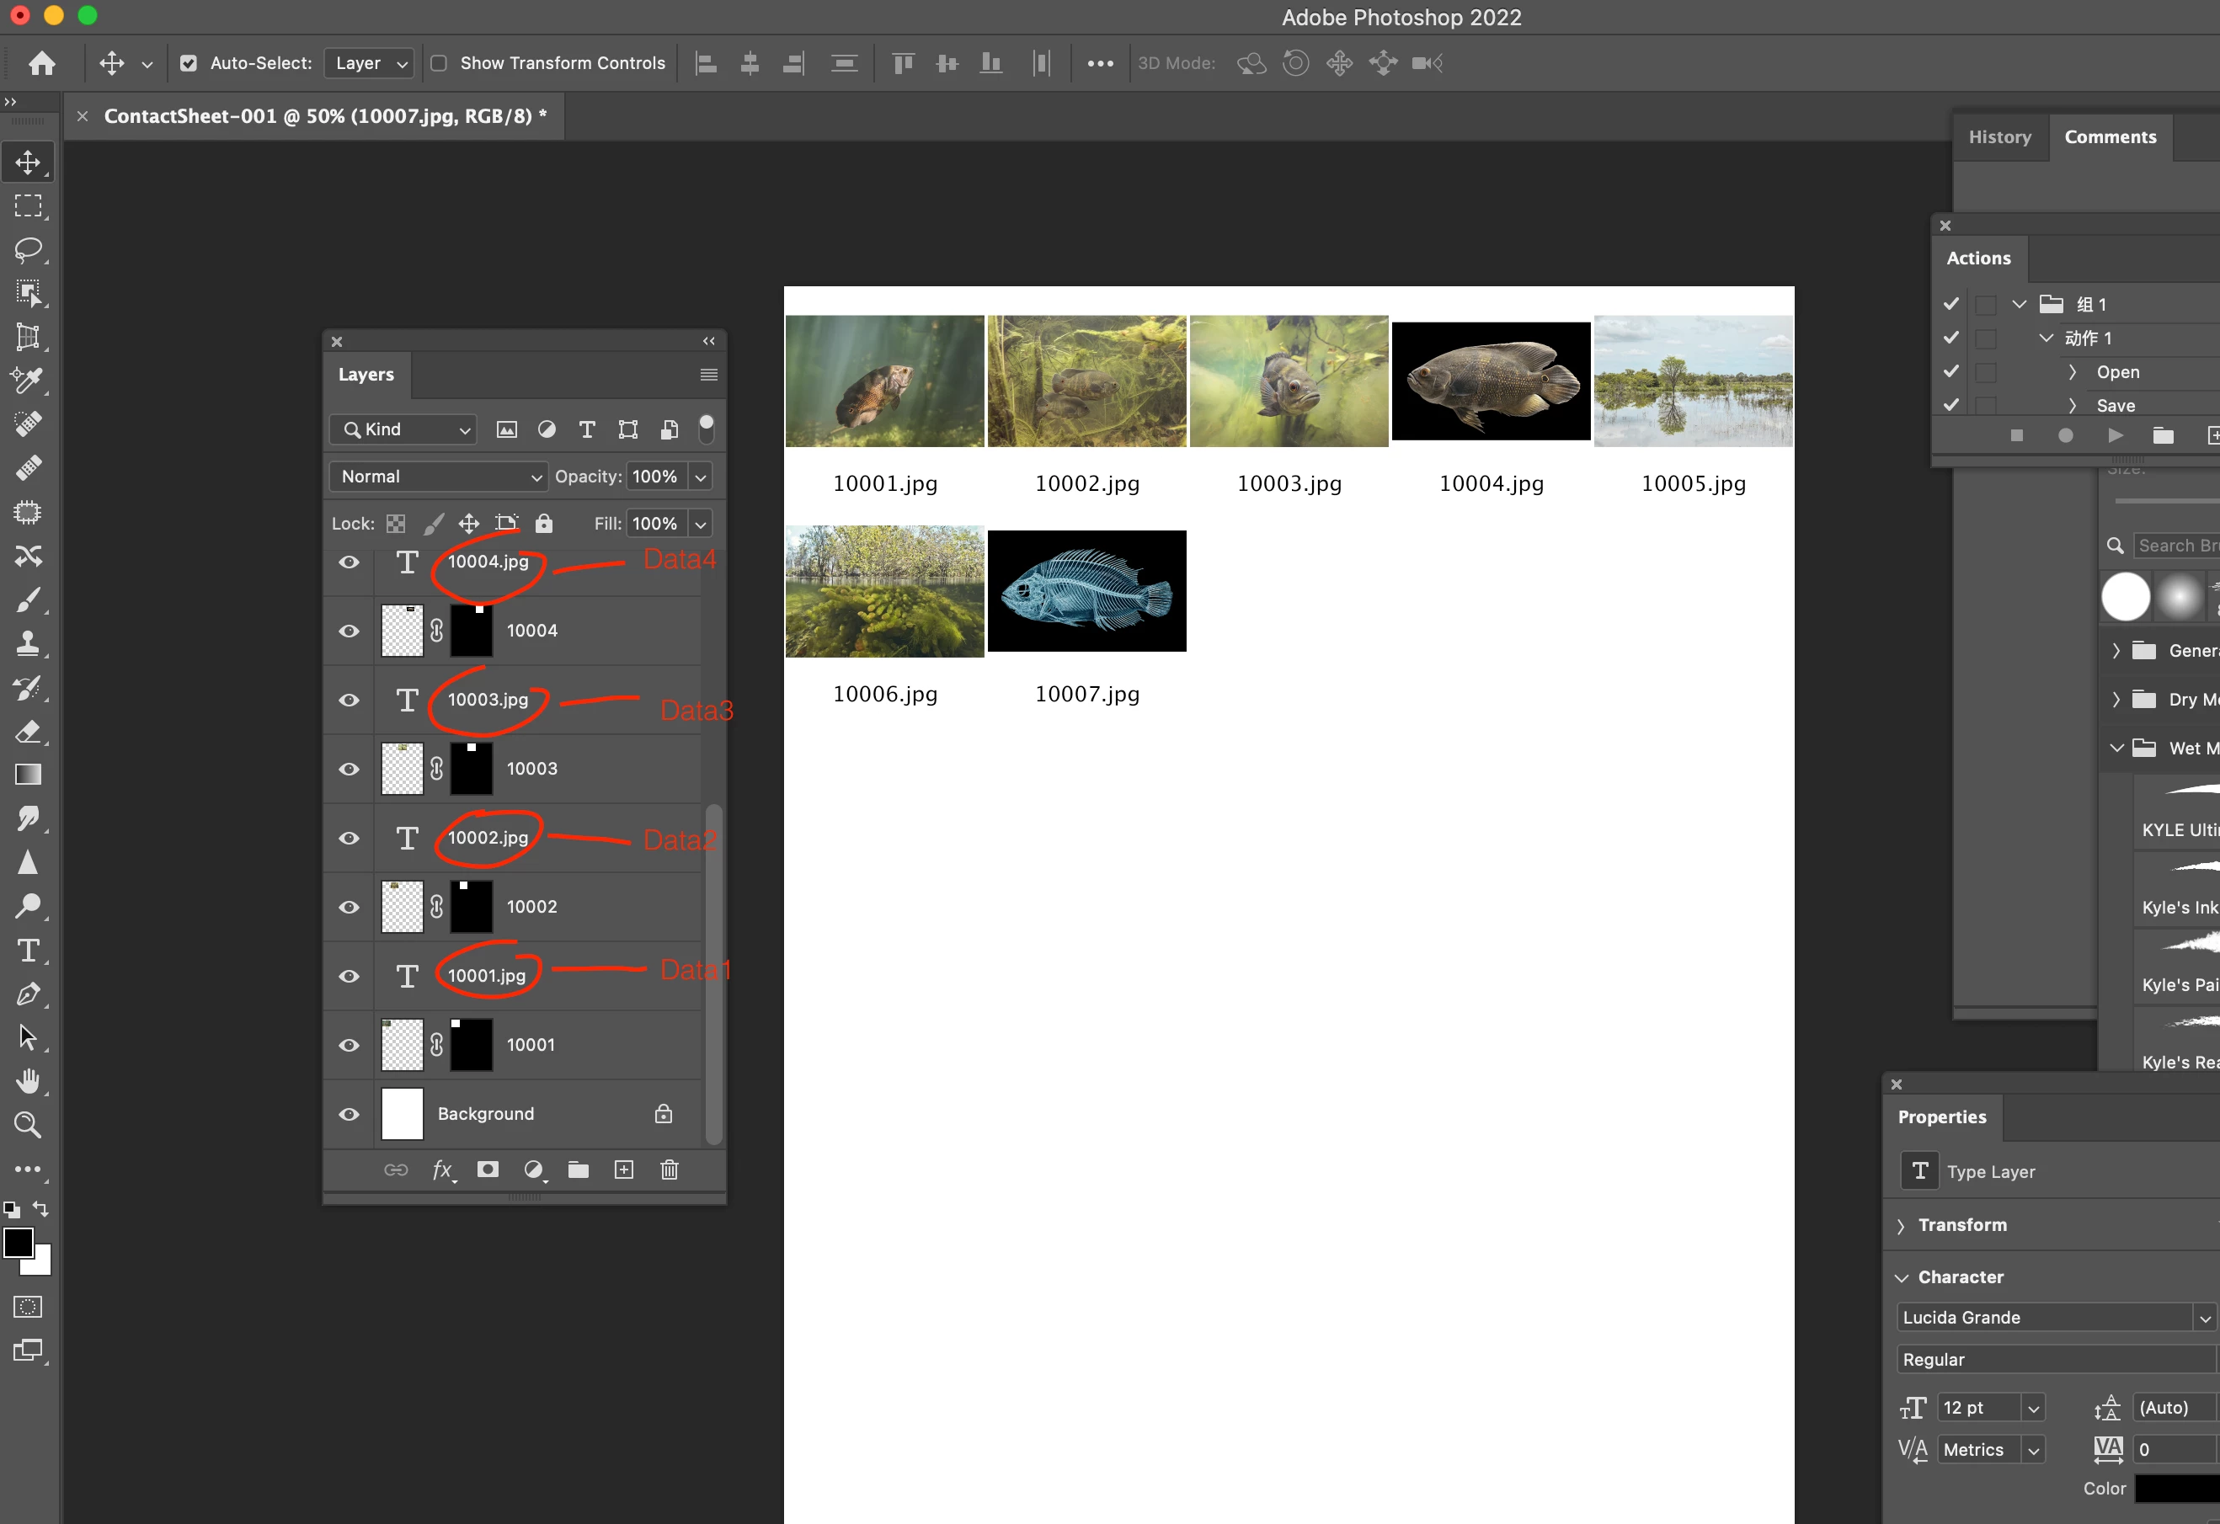Select the Zoom tool
The width and height of the screenshot is (2220, 1524).
[x=28, y=1125]
